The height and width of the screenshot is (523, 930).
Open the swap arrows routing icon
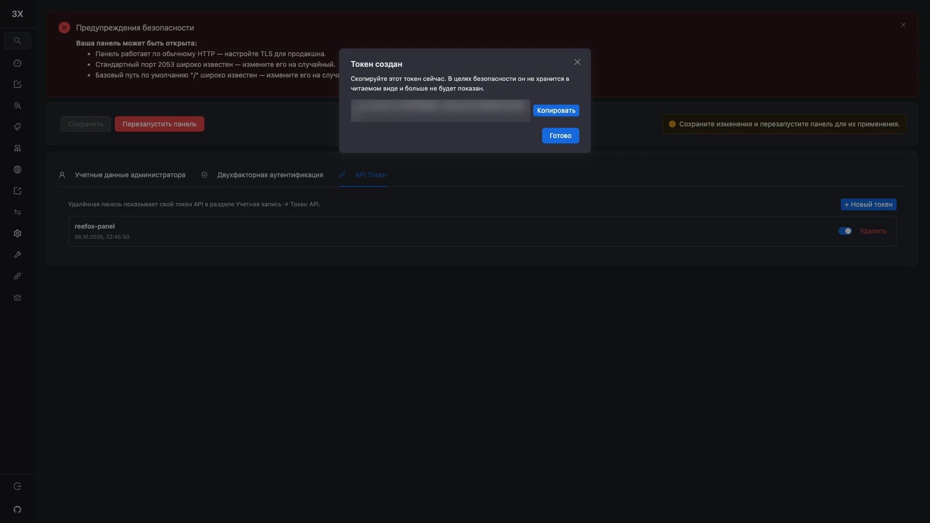17,212
